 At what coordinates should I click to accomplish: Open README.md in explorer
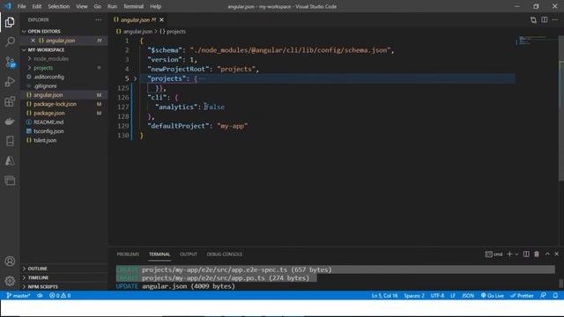pos(48,122)
